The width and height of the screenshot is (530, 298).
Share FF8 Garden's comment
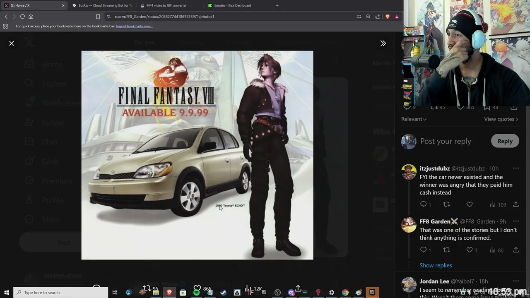click(516, 250)
